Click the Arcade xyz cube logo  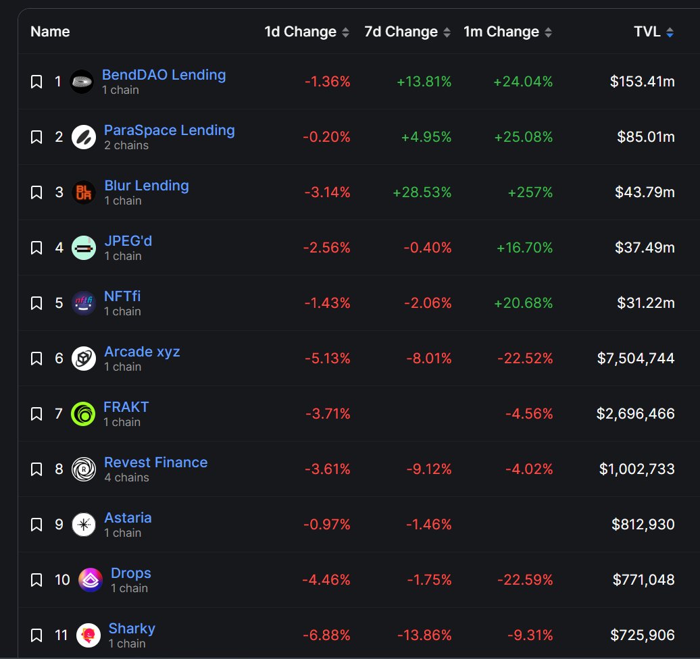(x=84, y=359)
